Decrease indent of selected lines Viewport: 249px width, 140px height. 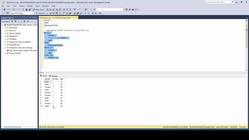click(x=93, y=13)
